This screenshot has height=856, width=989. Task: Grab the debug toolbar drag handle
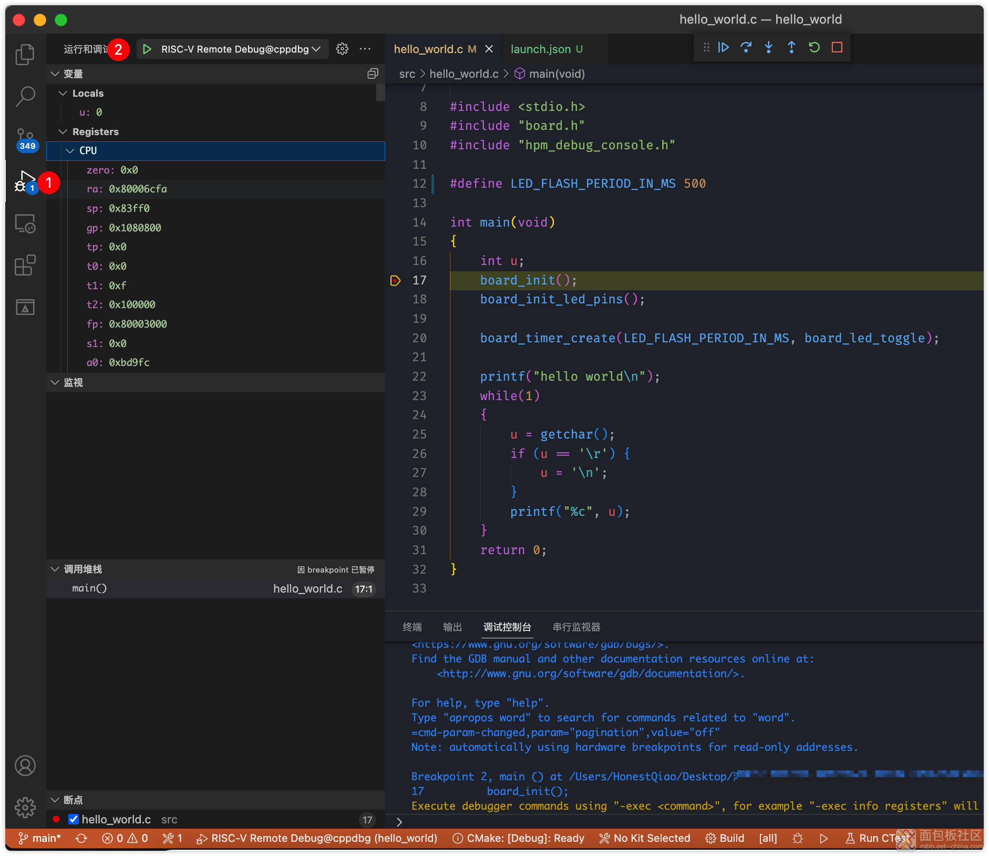(x=706, y=47)
